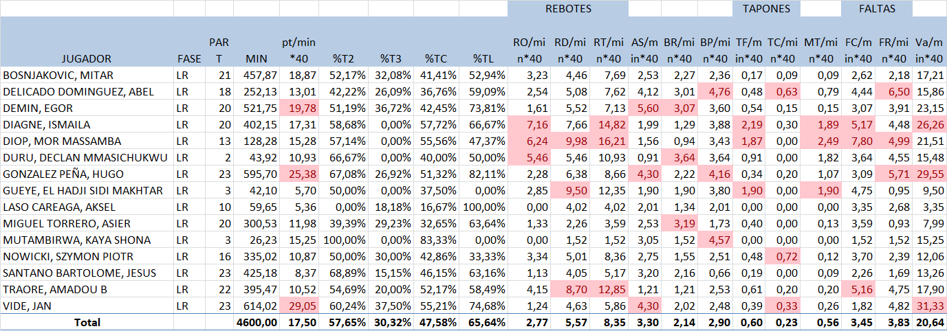Image resolution: width=947 pixels, height=331 pixels.
Task: Click highlighted 19,78 points value for Demin
Action: click(x=300, y=108)
